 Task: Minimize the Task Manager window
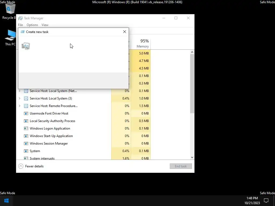[x=164, y=18]
